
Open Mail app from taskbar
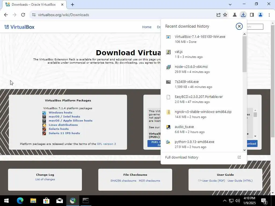tap(59, 201)
